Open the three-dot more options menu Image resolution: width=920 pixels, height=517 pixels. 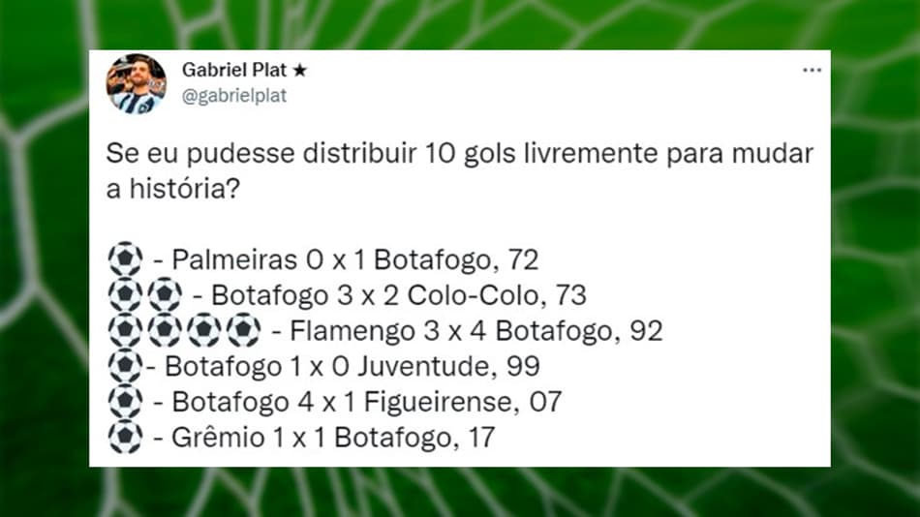pyautogui.click(x=812, y=71)
